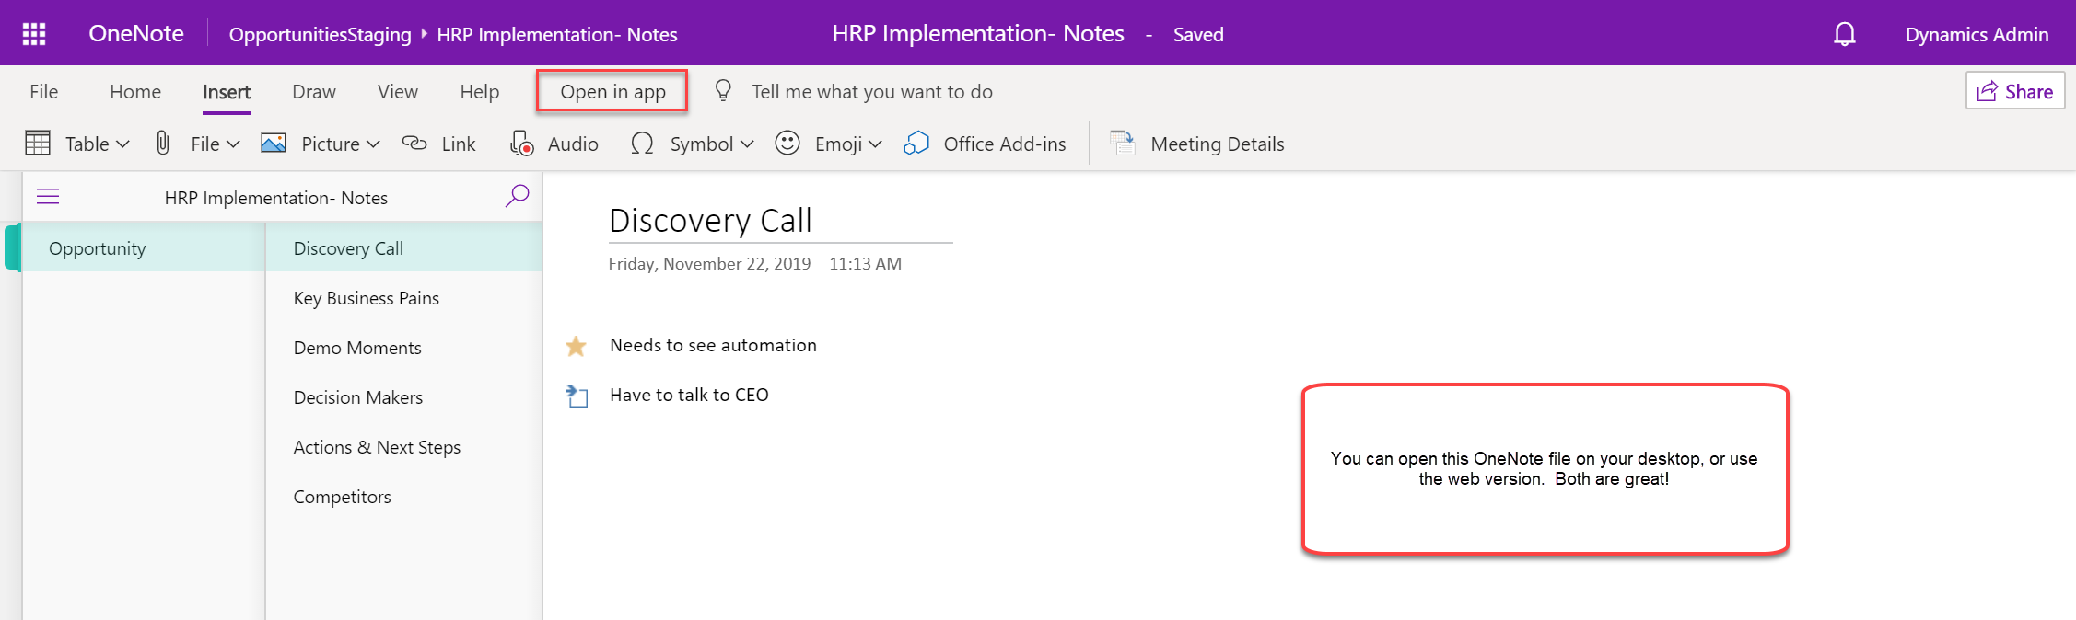Toggle the navigation pane hamburger icon
The height and width of the screenshot is (620, 2076).
48,197
